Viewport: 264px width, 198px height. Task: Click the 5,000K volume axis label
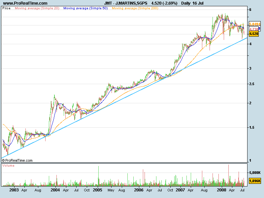click(255, 173)
